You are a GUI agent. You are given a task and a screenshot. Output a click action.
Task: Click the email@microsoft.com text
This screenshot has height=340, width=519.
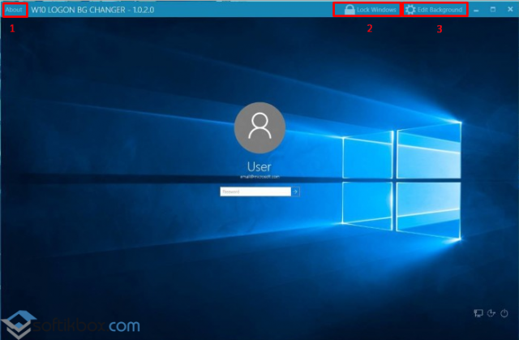pyautogui.click(x=259, y=177)
